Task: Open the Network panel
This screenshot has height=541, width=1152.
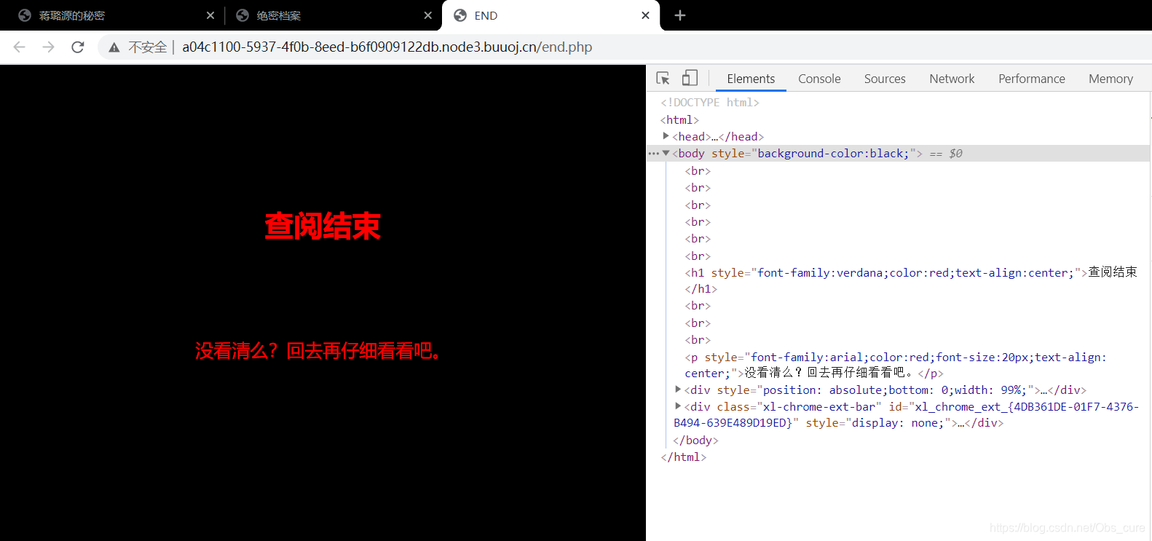Action: 952,79
